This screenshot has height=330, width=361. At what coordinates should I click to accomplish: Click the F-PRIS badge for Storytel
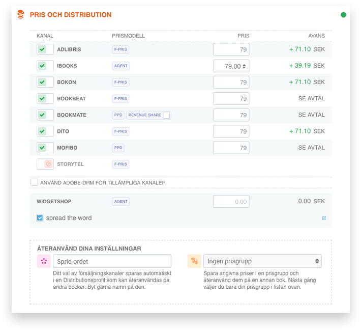(x=121, y=164)
